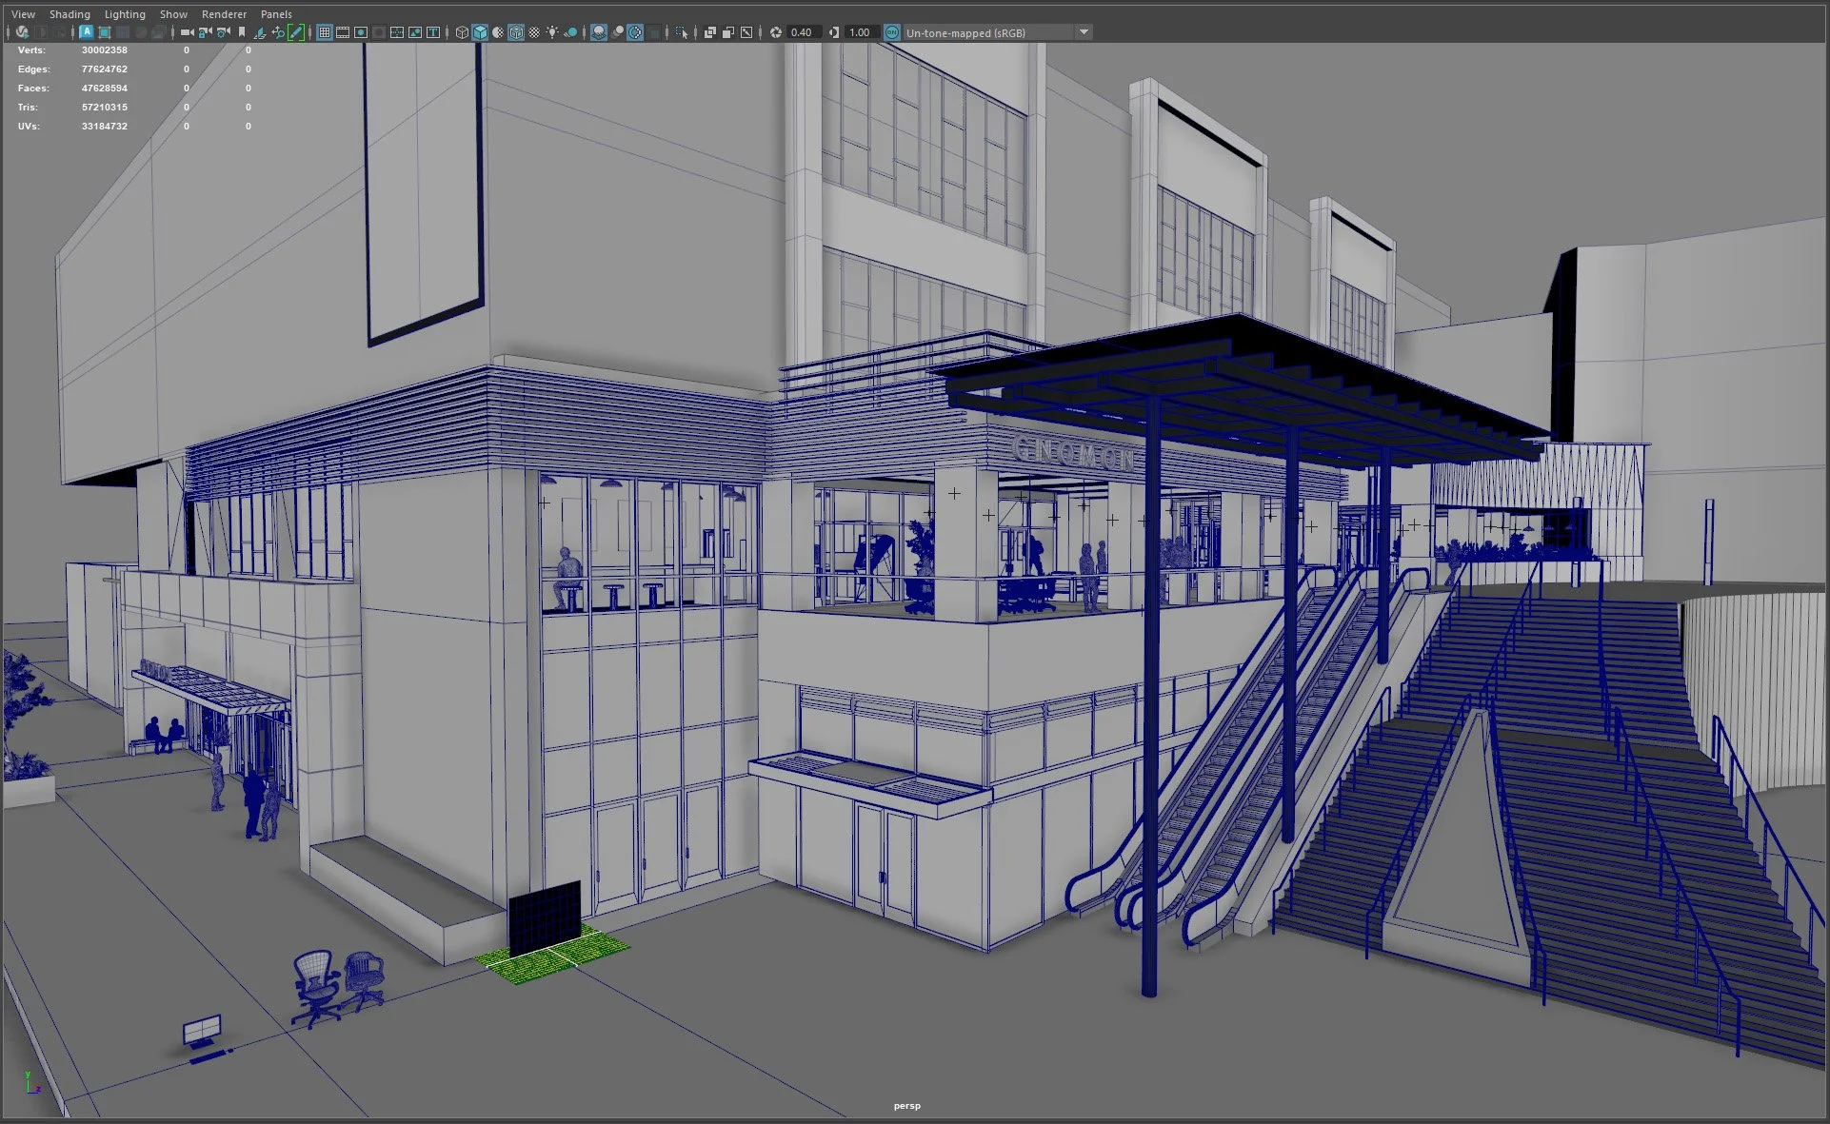Select Smooth Shade All cube icon

(x=480, y=32)
